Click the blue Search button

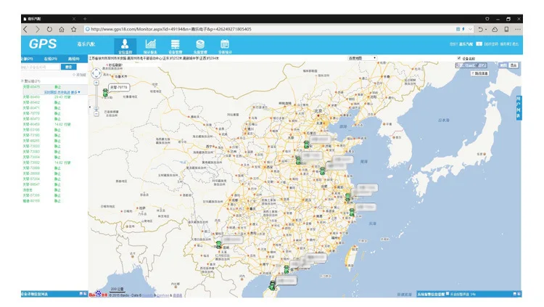coord(69,67)
